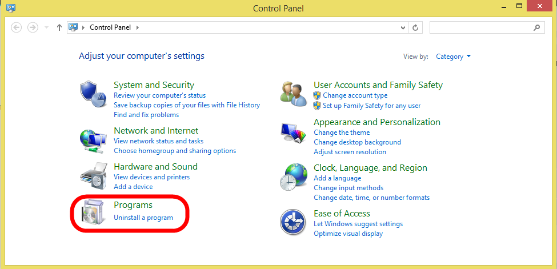Select the Hardware and Sound printer icon
Image resolution: width=557 pixels, height=269 pixels.
[94, 177]
